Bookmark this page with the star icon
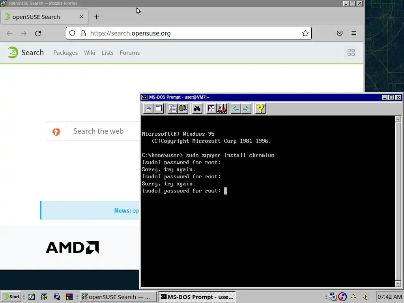This screenshot has height=303, width=404. pyautogui.click(x=305, y=33)
